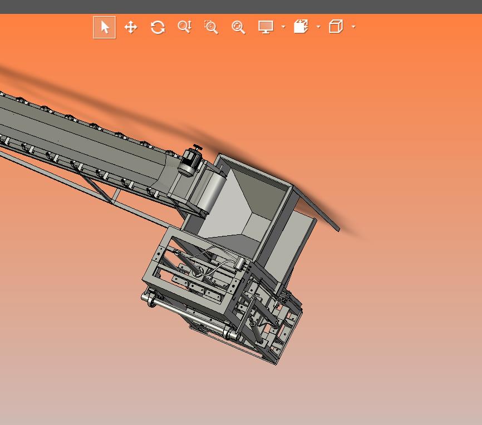Click the section view cube icon
The width and height of the screenshot is (482, 425).
pyautogui.click(x=301, y=27)
